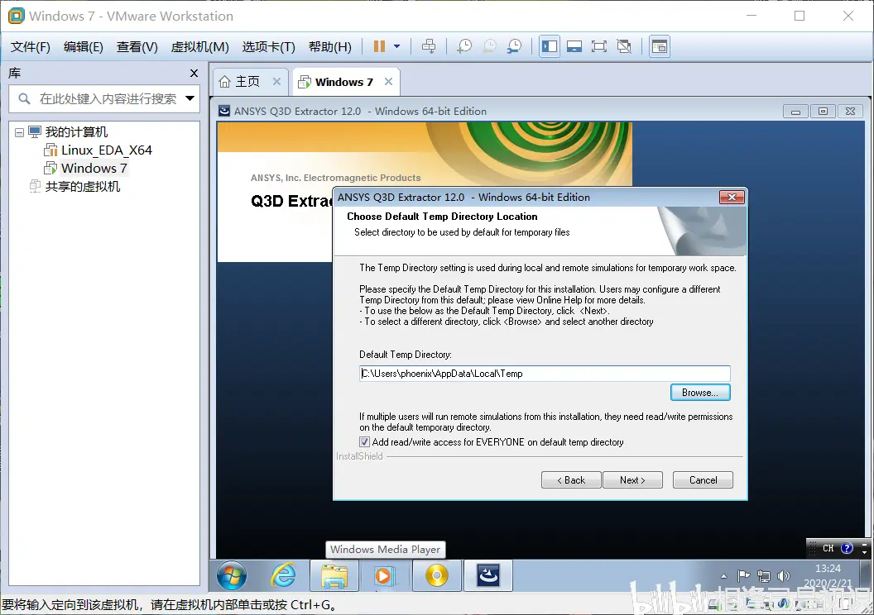The image size is (874, 615).
Task: Toggle the thumbnail bar view icon
Action: (574, 47)
